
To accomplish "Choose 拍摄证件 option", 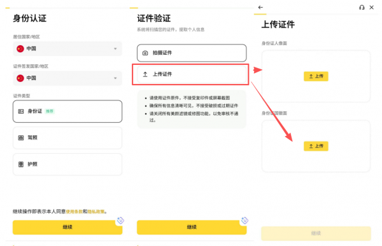I will coord(192,53).
